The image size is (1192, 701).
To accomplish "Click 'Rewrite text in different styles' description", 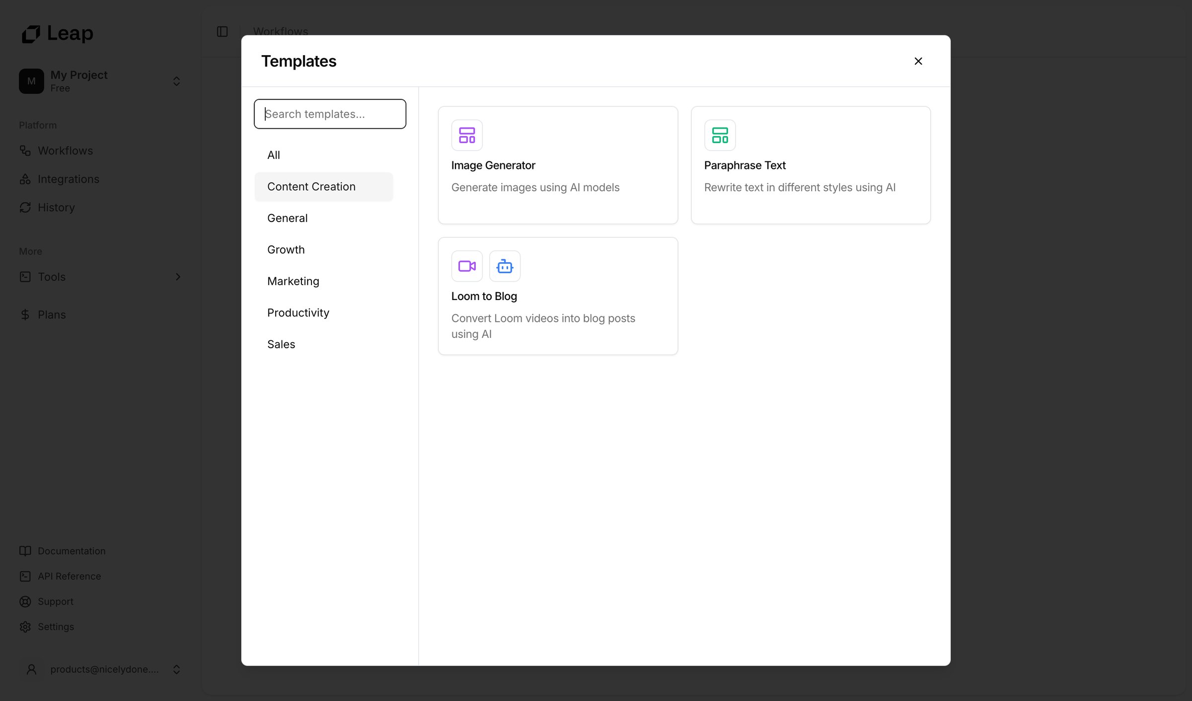I will pyautogui.click(x=800, y=187).
